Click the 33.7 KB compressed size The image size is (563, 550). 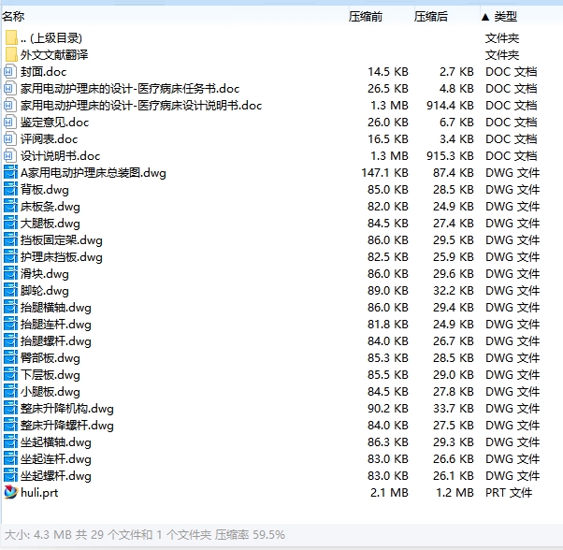click(x=454, y=408)
